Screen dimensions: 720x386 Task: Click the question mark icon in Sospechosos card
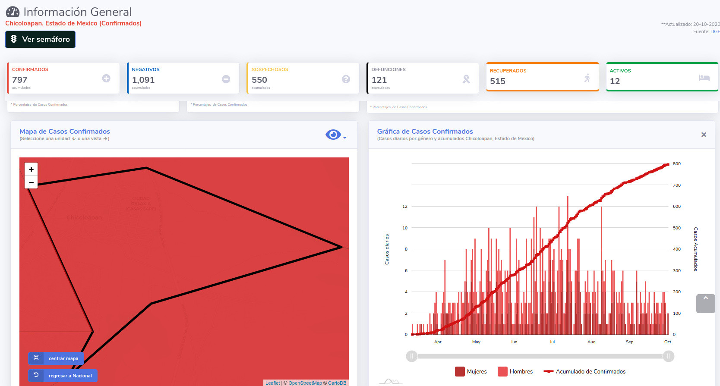[x=346, y=79]
